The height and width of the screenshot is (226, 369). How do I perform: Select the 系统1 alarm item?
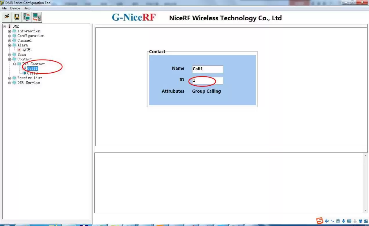27,50
